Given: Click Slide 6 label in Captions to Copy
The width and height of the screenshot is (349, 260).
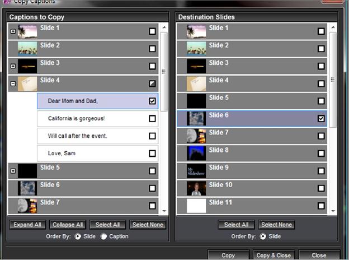Looking at the screenshot, I should click(x=50, y=184).
